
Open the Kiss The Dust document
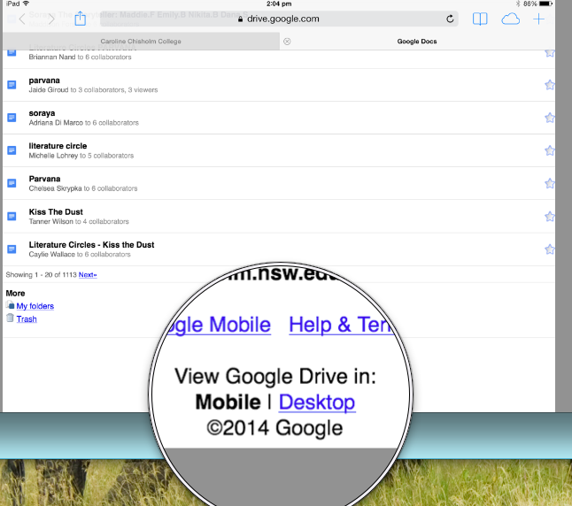pos(56,212)
